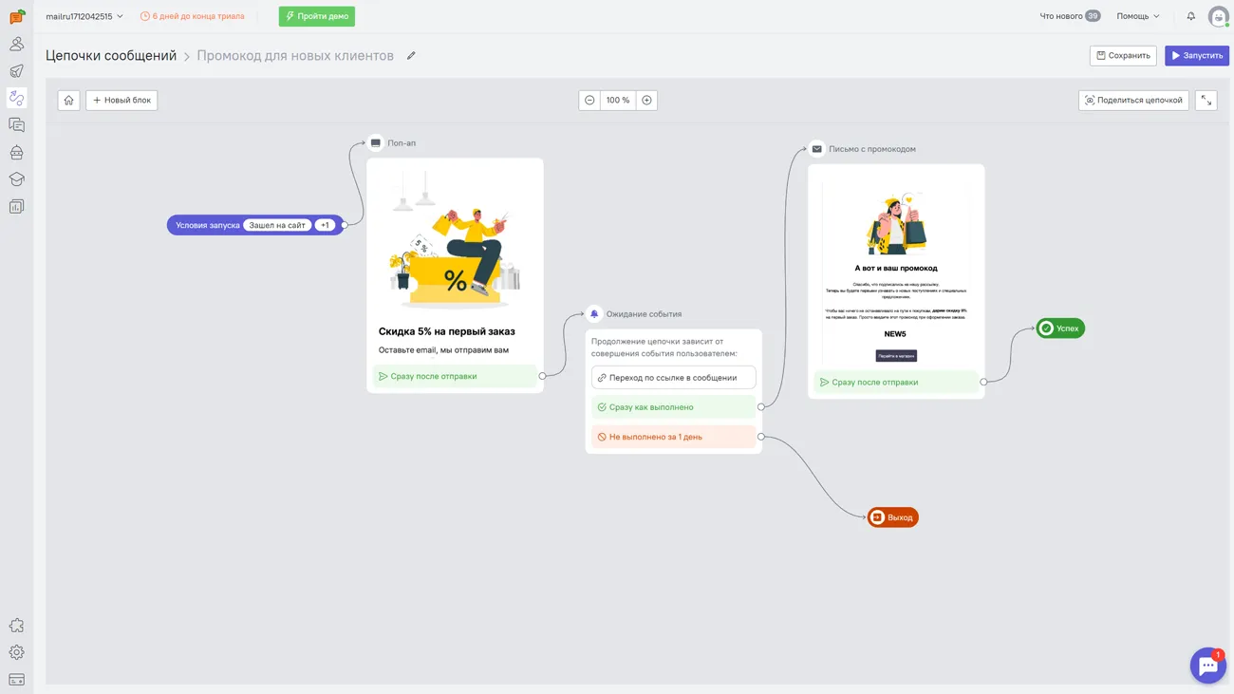Open analytics chart icon in sidebar
1234x694 pixels.
click(x=16, y=207)
